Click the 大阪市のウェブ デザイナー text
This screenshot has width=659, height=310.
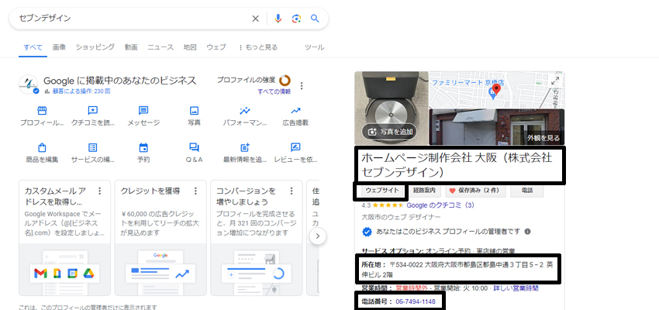click(x=401, y=217)
